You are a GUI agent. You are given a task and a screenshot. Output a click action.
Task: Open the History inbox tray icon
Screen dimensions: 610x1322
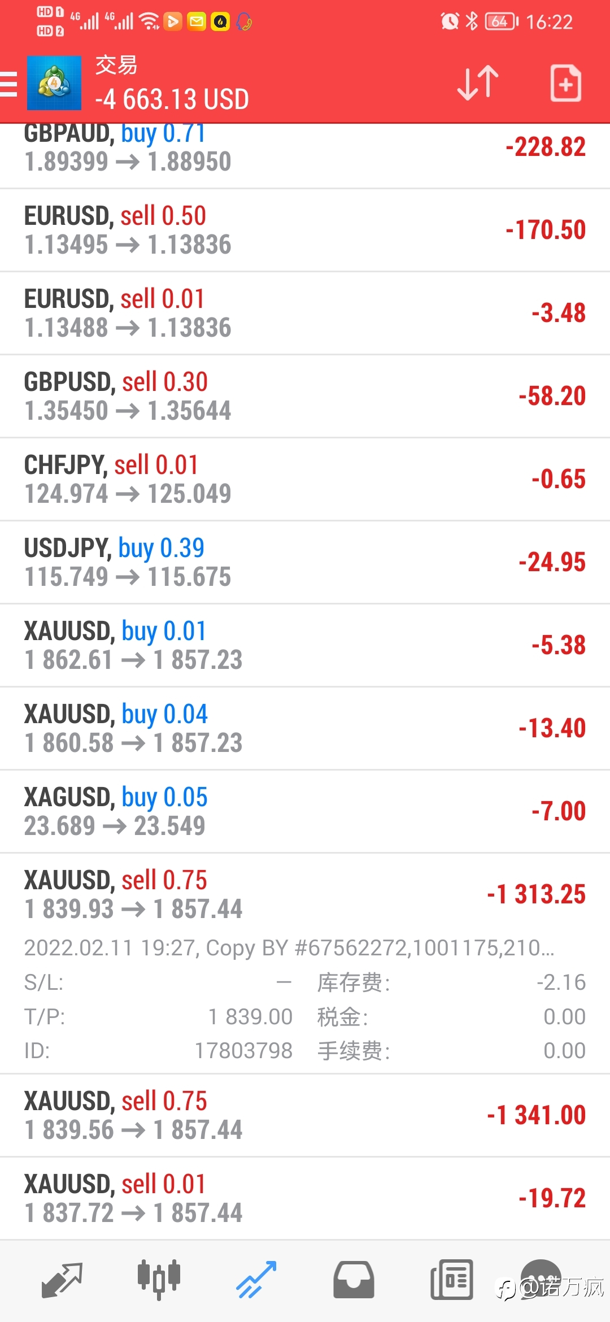tap(354, 1280)
